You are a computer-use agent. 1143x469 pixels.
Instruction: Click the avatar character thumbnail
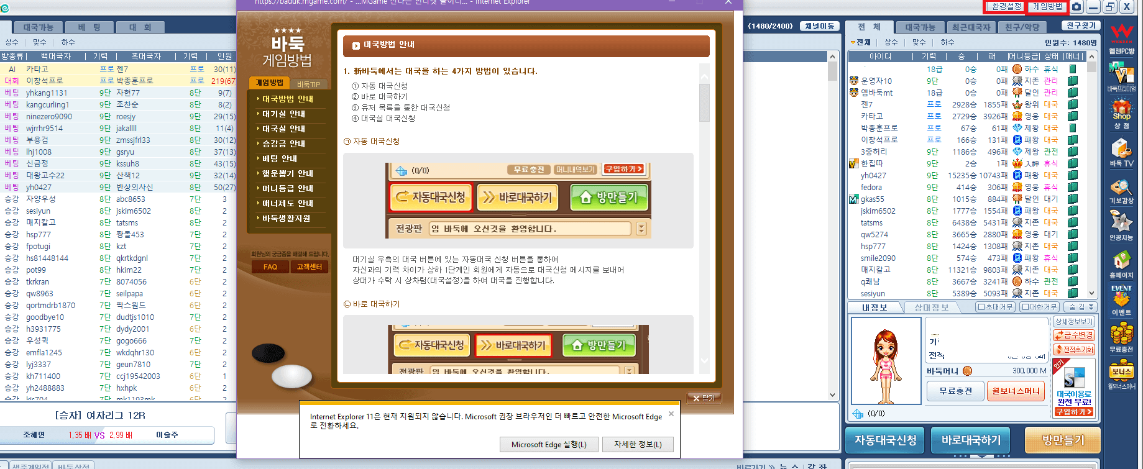click(886, 360)
